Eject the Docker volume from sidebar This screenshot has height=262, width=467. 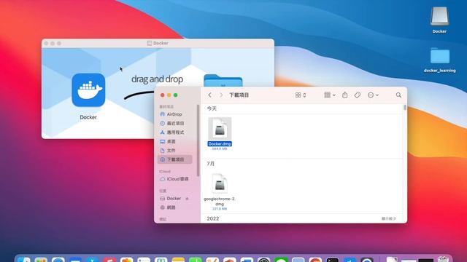click(x=187, y=199)
